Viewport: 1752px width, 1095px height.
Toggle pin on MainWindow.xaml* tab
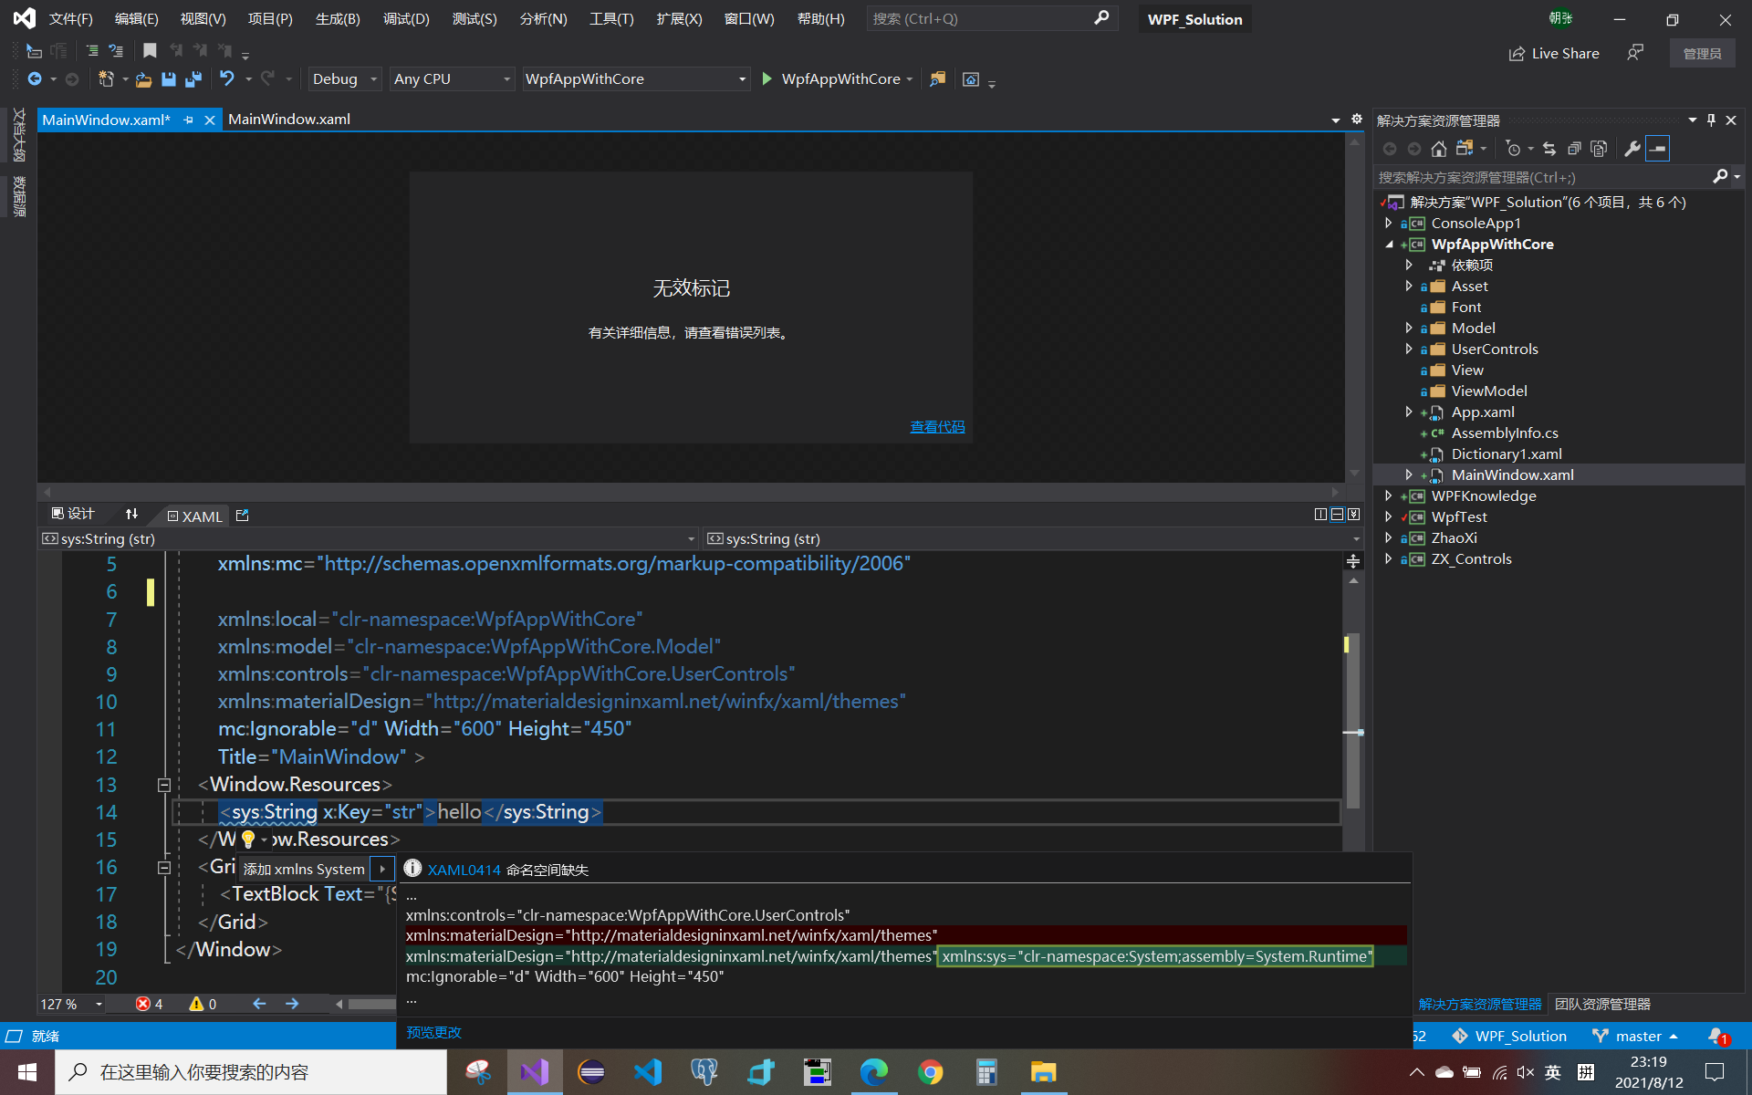click(x=189, y=120)
